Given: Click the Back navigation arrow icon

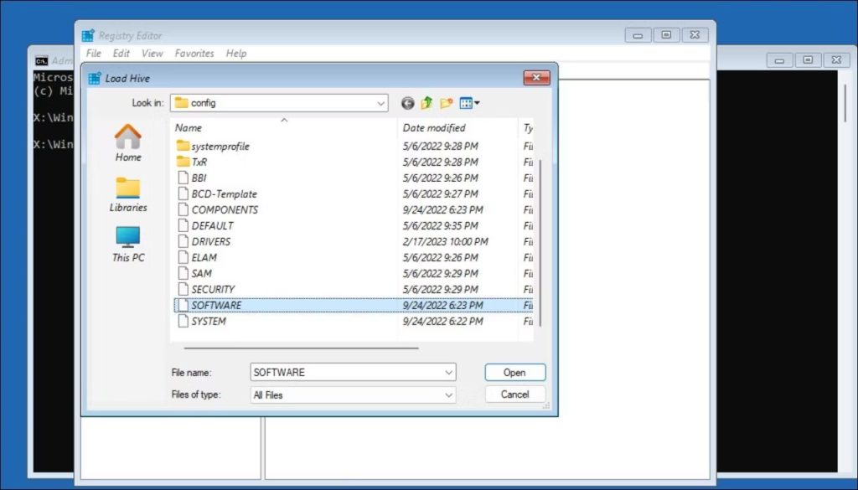Looking at the screenshot, I should pyautogui.click(x=408, y=103).
